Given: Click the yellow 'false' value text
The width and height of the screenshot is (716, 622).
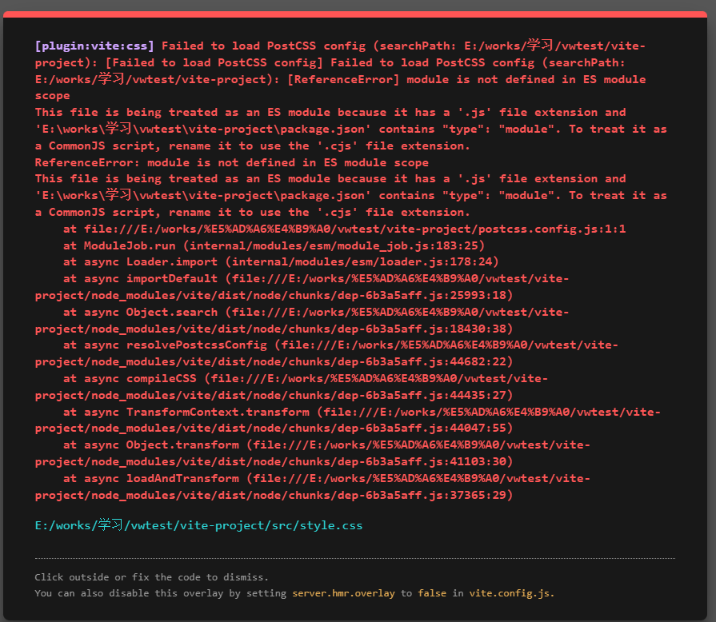Looking at the screenshot, I should pos(432,593).
